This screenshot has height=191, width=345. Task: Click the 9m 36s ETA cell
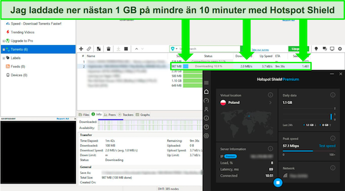click(280, 66)
